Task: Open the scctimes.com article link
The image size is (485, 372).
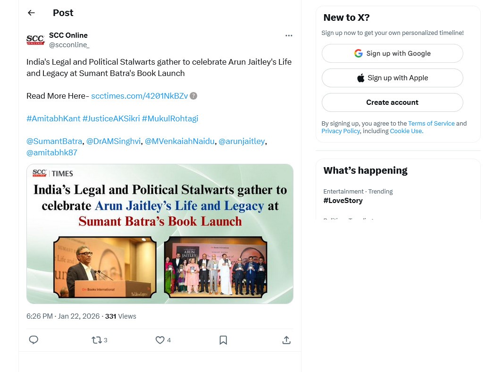Action: (x=139, y=96)
